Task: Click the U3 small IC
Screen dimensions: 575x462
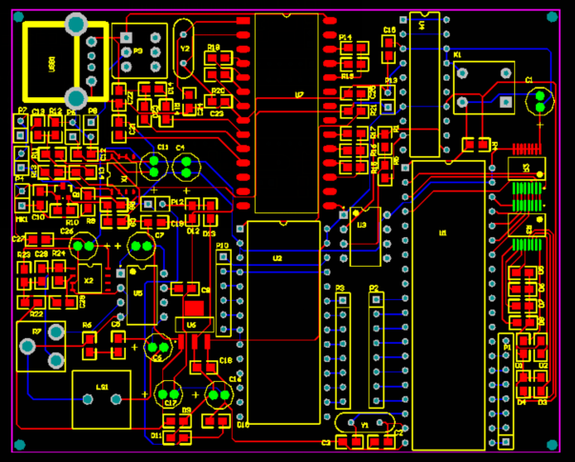Action: coord(362,236)
